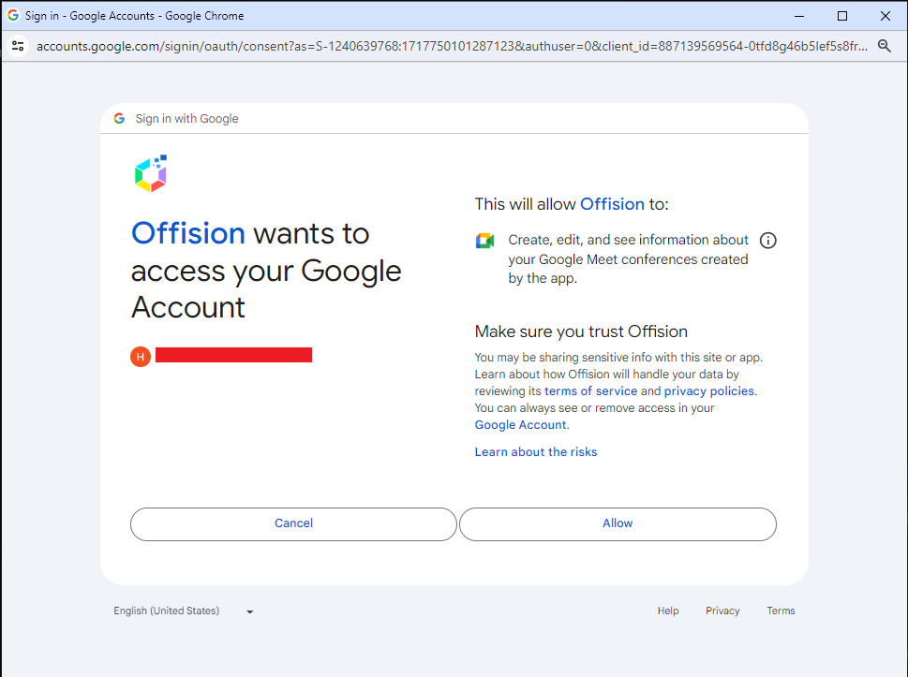908x677 pixels.
Task: Click Offision link in 'This will allow' heading
Action: click(x=612, y=204)
